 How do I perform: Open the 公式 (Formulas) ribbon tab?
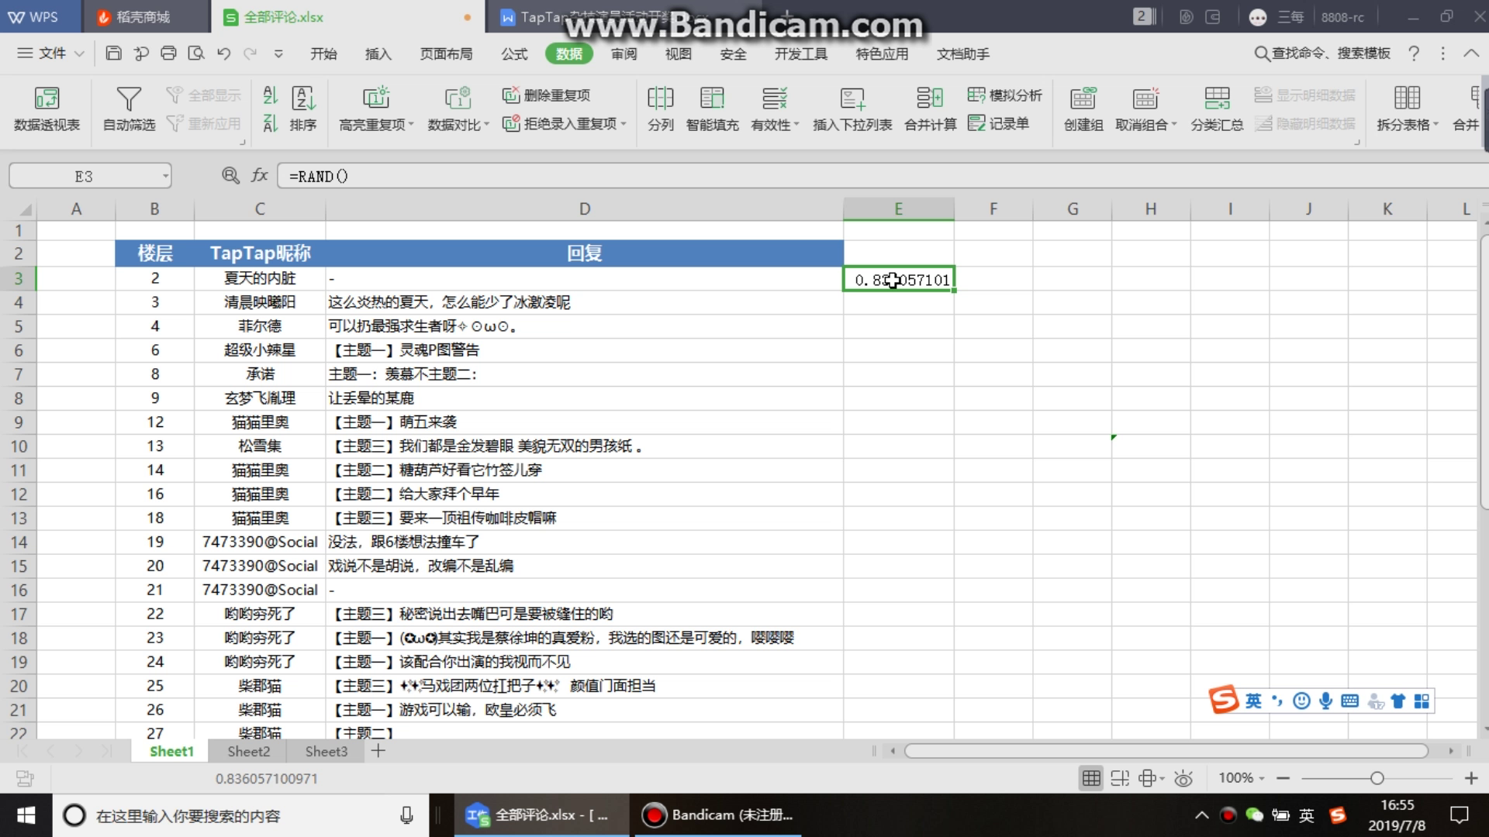514,53
